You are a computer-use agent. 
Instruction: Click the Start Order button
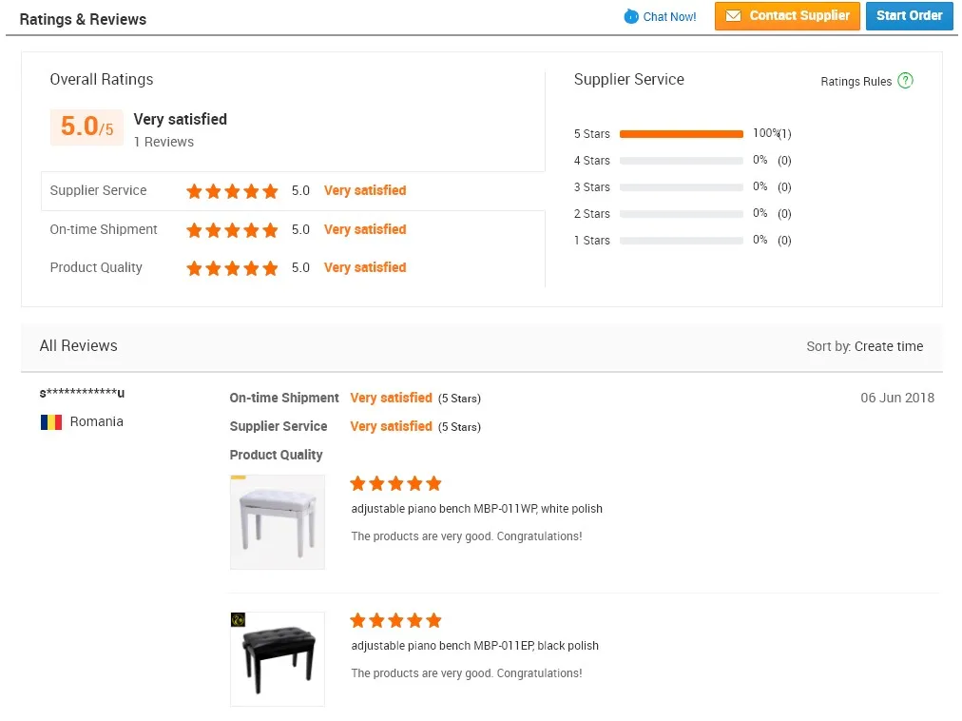909,16
